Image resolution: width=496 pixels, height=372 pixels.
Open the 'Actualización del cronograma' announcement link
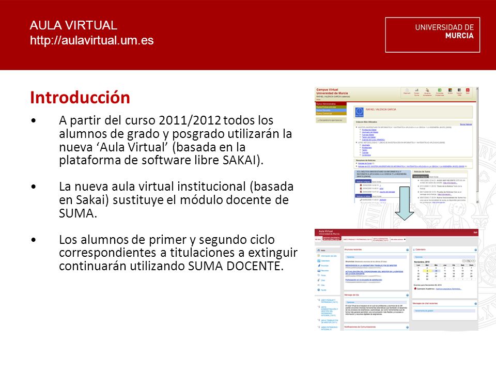[374, 273]
